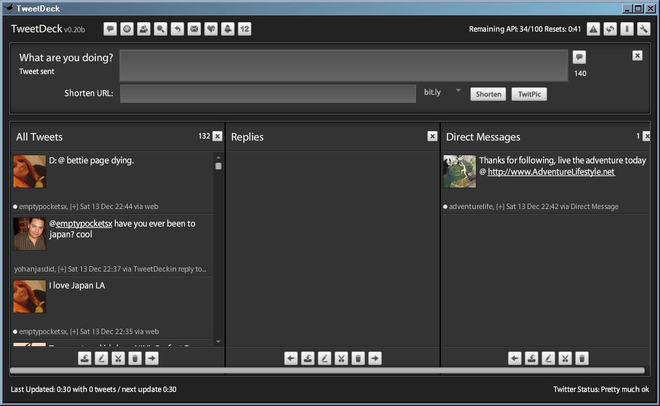660x406 pixels.
Task: Click the single-column view bar icon at top right
Action: coord(627,29)
